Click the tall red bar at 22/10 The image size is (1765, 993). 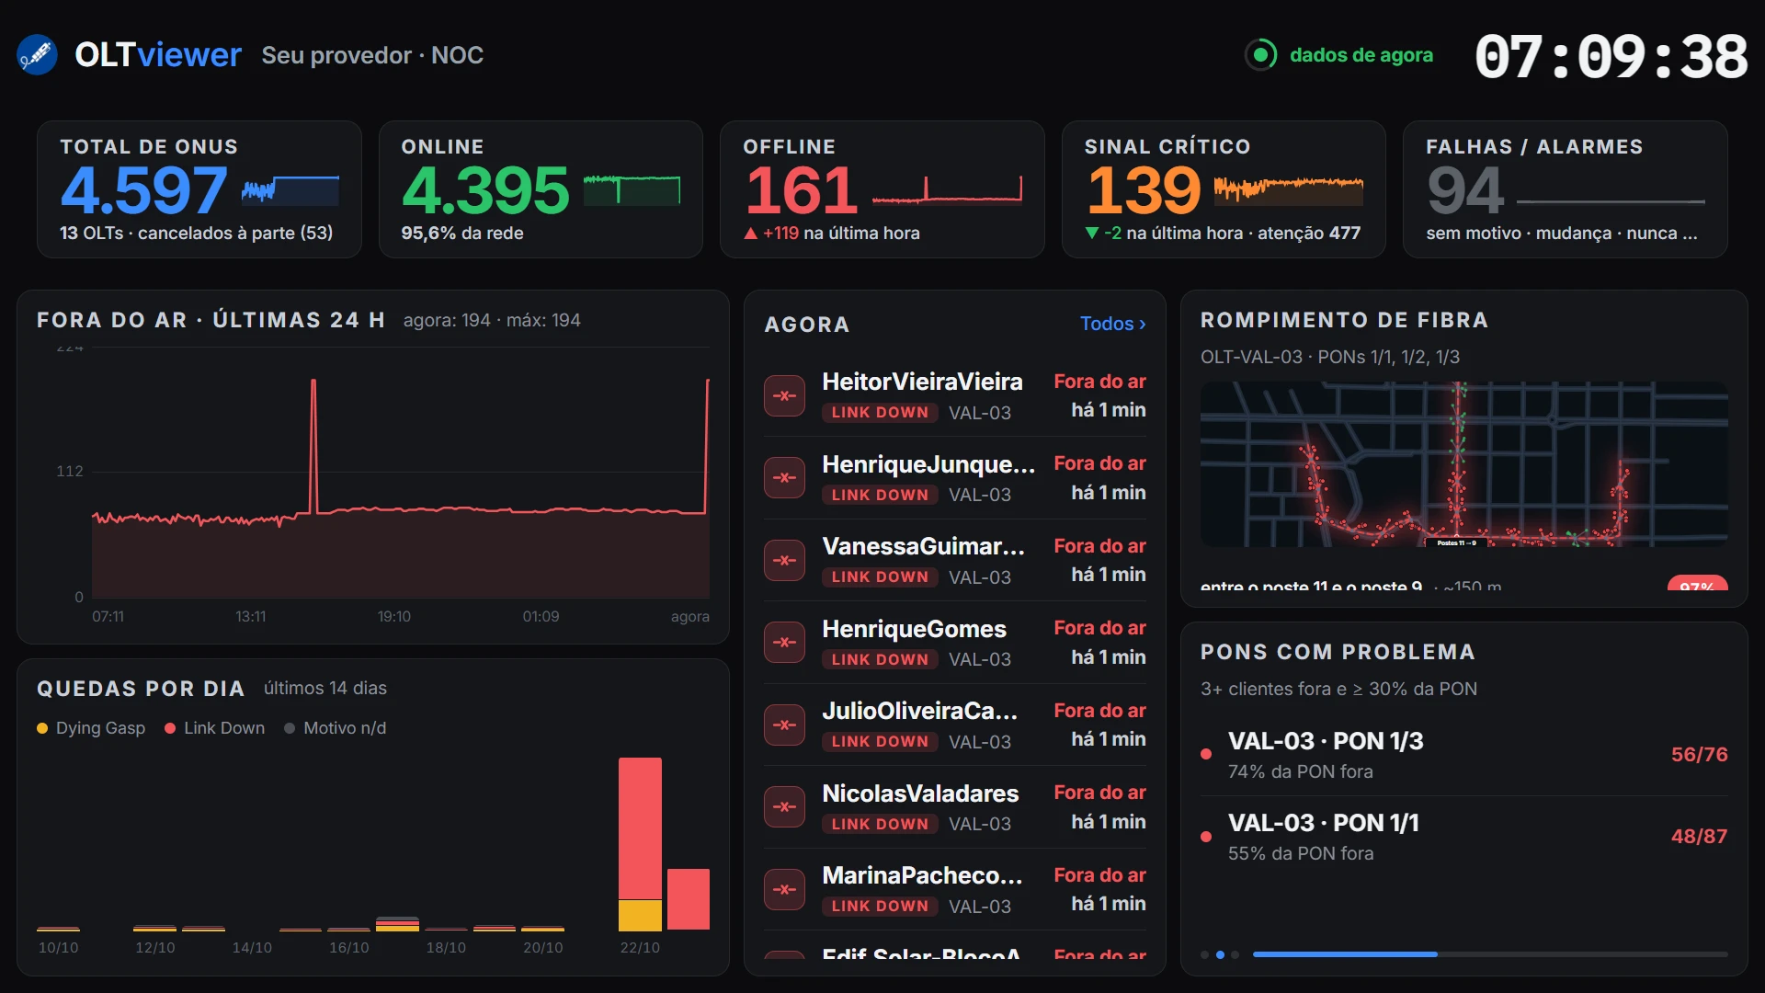click(640, 828)
